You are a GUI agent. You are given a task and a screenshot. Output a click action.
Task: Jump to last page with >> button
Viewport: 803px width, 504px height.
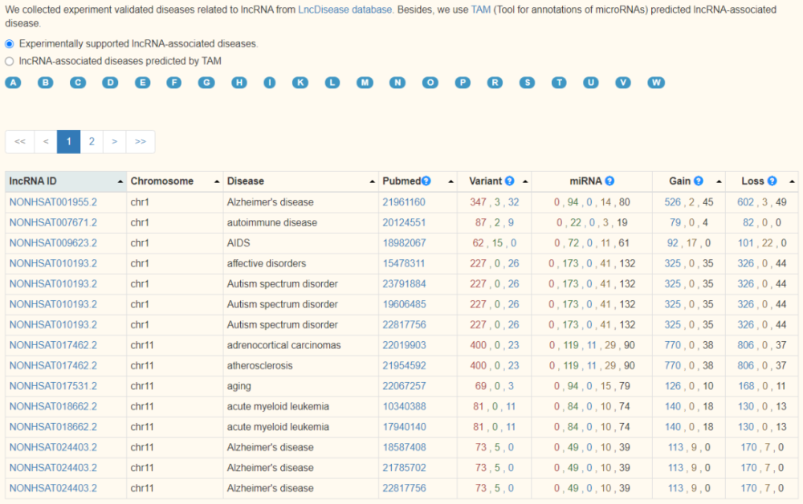click(141, 141)
